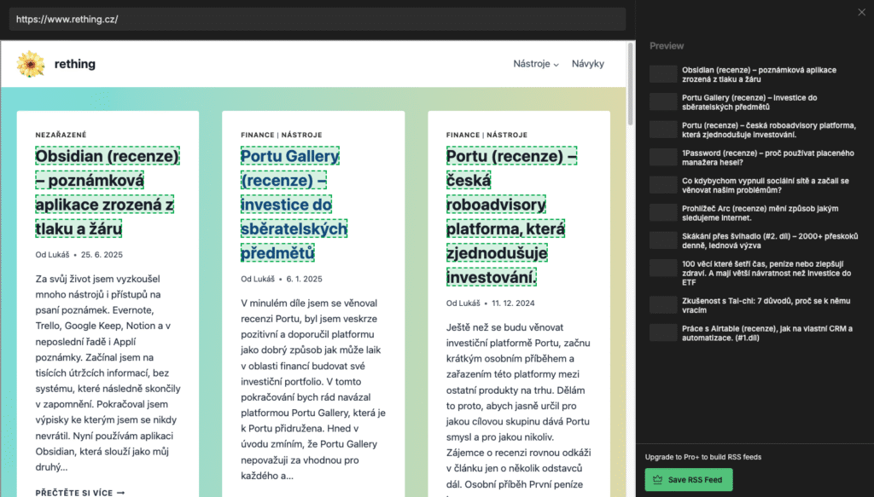This screenshot has width=874, height=497.
Task: Click thumbnail beside Obsidian preview item
Action: (x=663, y=74)
